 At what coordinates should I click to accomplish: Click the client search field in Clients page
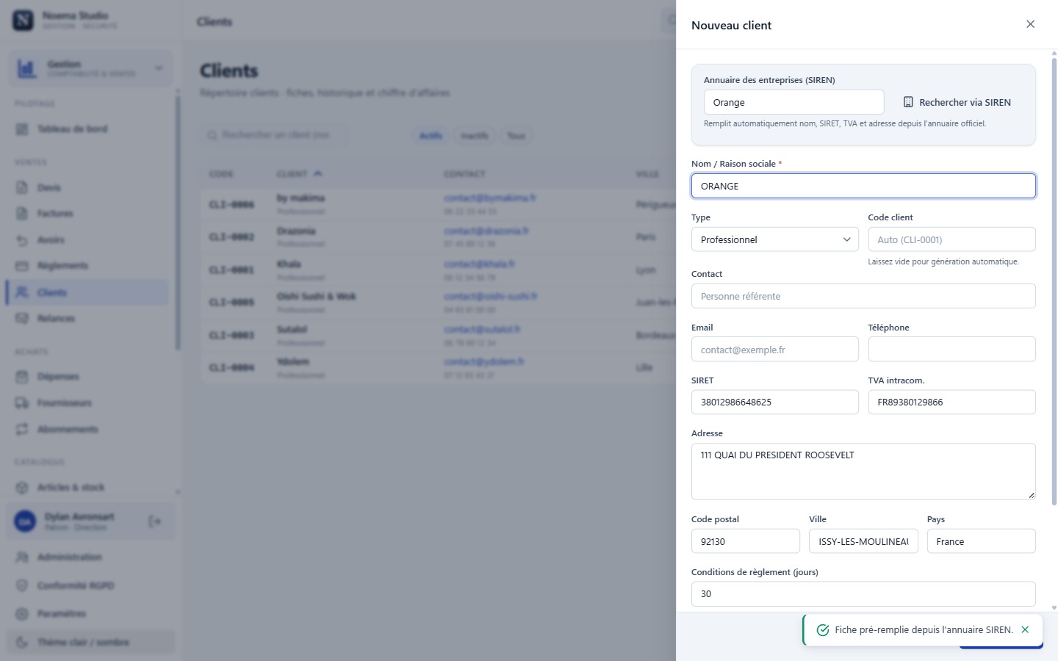(275, 135)
